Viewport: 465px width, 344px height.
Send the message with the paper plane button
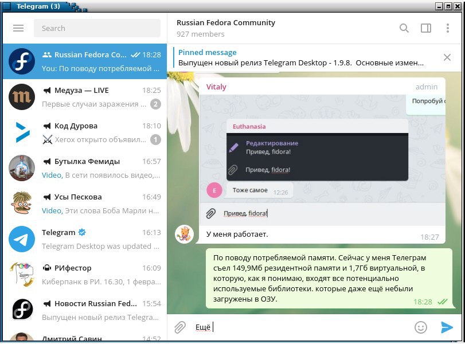point(447,327)
